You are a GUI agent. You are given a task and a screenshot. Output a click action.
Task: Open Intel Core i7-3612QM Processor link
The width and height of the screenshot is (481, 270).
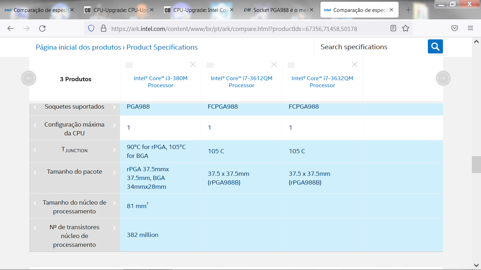(242, 82)
